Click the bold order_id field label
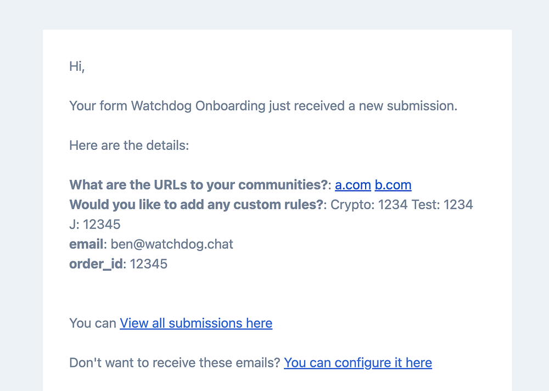 pos(97,264)
